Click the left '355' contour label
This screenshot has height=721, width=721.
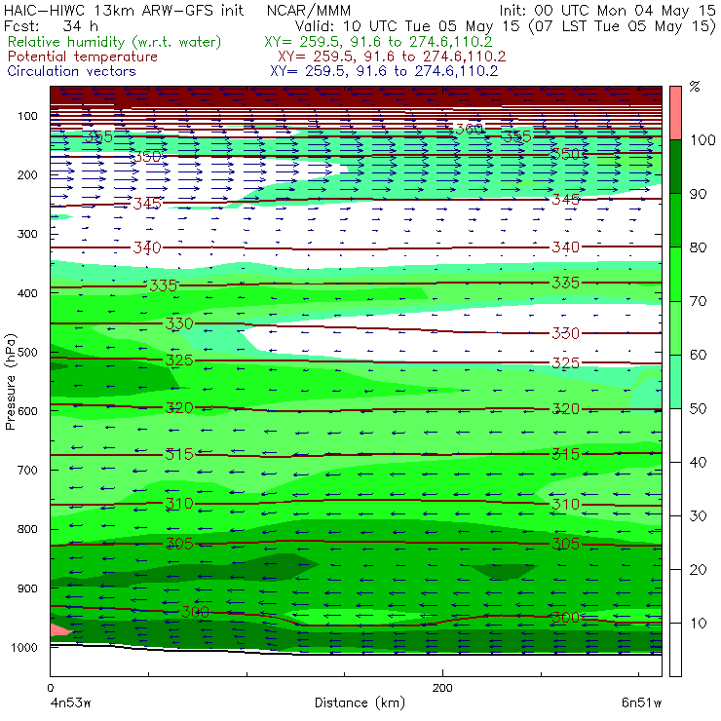pos(98,136)
